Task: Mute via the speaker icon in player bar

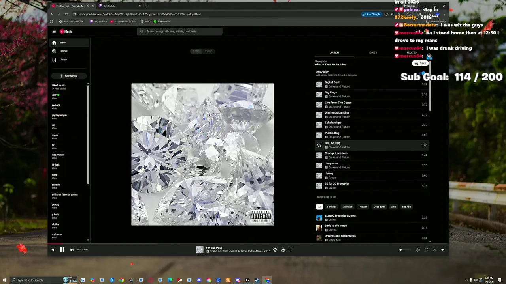Action: click(417, 250)
